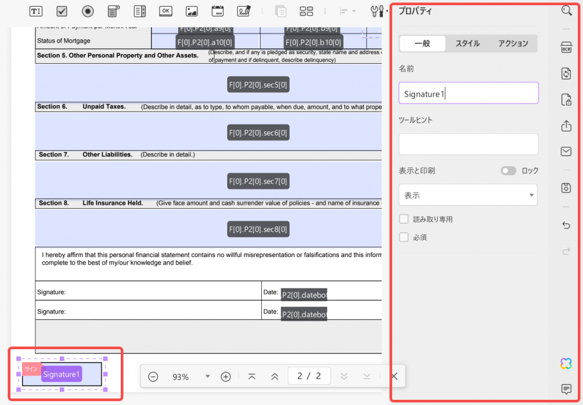Open the 表示 visibility dropdown
The image size is (583, 405).
(x=467, y=195)
